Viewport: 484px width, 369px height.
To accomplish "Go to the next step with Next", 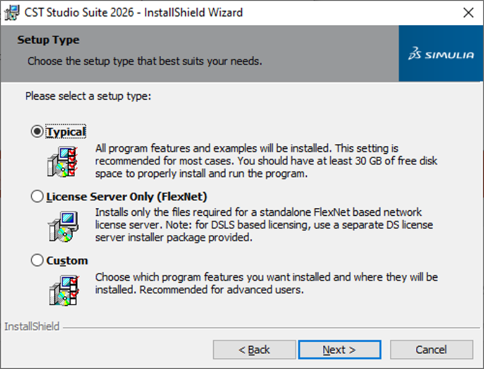I will (x=338, y=350).
